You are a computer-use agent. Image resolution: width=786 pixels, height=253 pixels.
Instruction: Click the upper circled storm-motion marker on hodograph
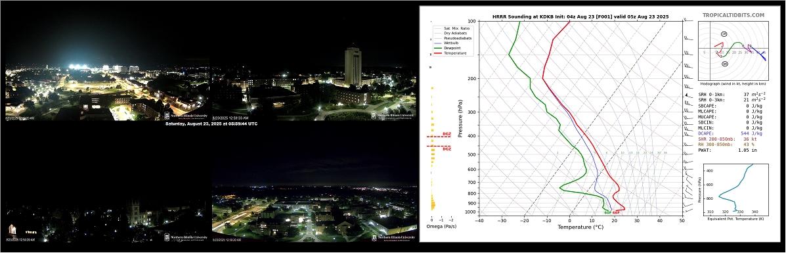tap(724, 34)
